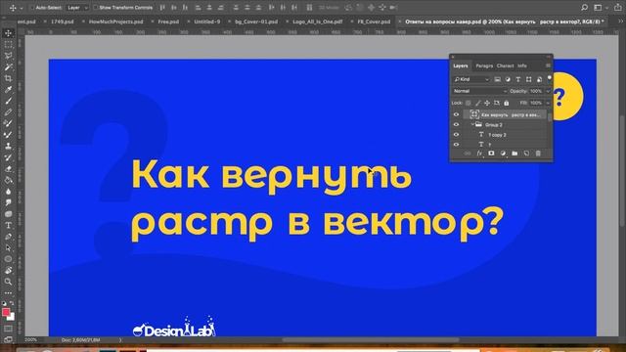
Task: Click the share icon at top right
Action: [x=617, y=7]
